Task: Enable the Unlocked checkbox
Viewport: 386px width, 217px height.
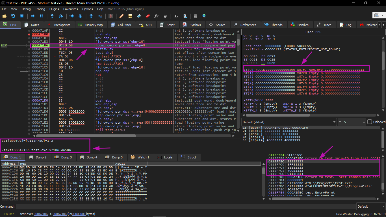Action: tap(370, 122)
